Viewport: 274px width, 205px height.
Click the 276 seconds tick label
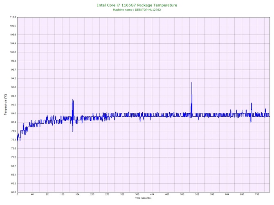tap(107, 194)
